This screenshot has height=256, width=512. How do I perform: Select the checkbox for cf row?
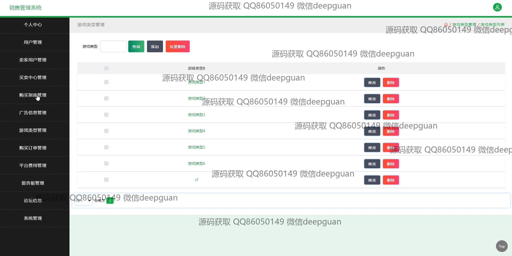[x=106, y=180]
